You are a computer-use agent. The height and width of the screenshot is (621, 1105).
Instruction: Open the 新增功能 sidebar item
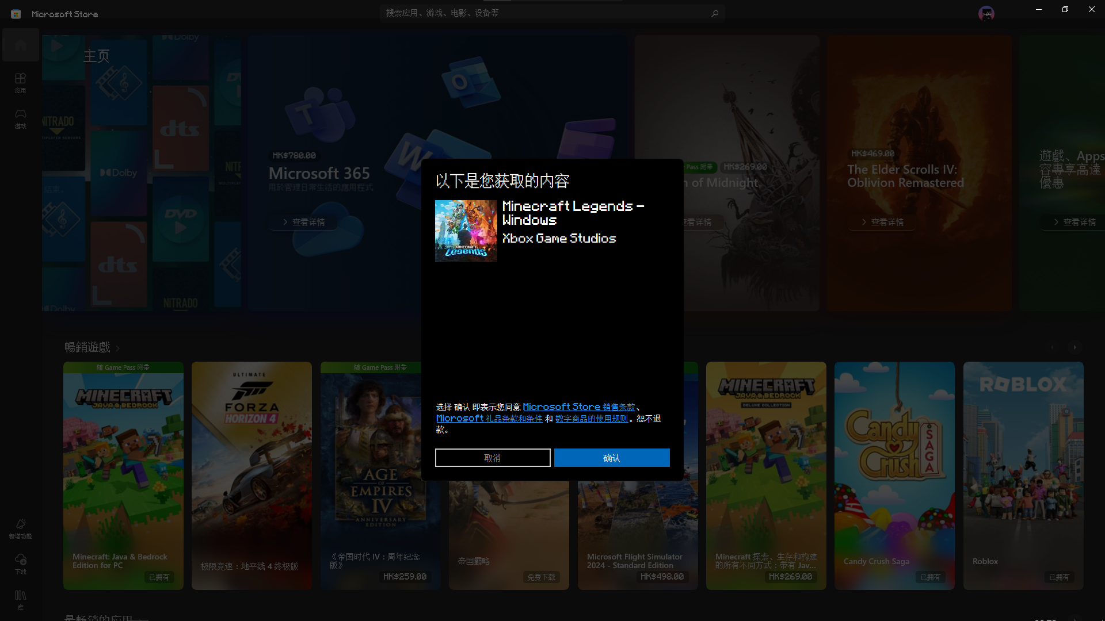[x=21, y=528]
